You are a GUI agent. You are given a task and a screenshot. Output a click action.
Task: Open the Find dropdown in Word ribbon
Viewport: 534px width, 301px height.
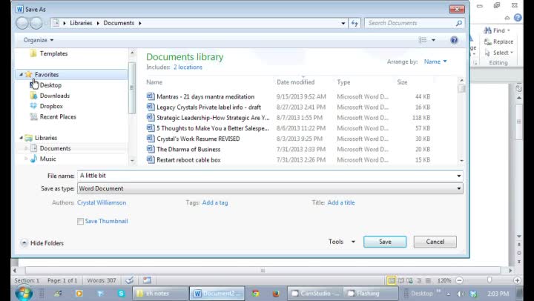(509, 30)
